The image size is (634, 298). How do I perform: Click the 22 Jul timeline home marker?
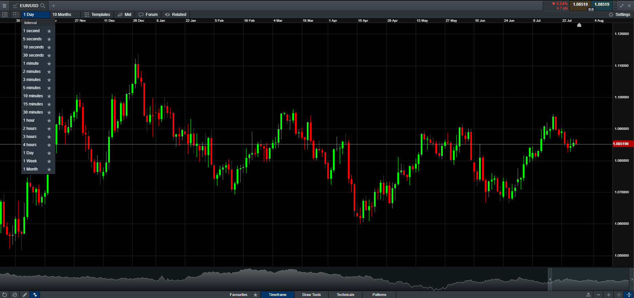(579, 25)
